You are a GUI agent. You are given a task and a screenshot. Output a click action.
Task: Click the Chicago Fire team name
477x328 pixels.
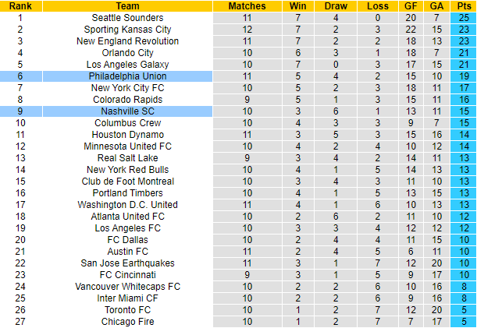tap(127, 322)
